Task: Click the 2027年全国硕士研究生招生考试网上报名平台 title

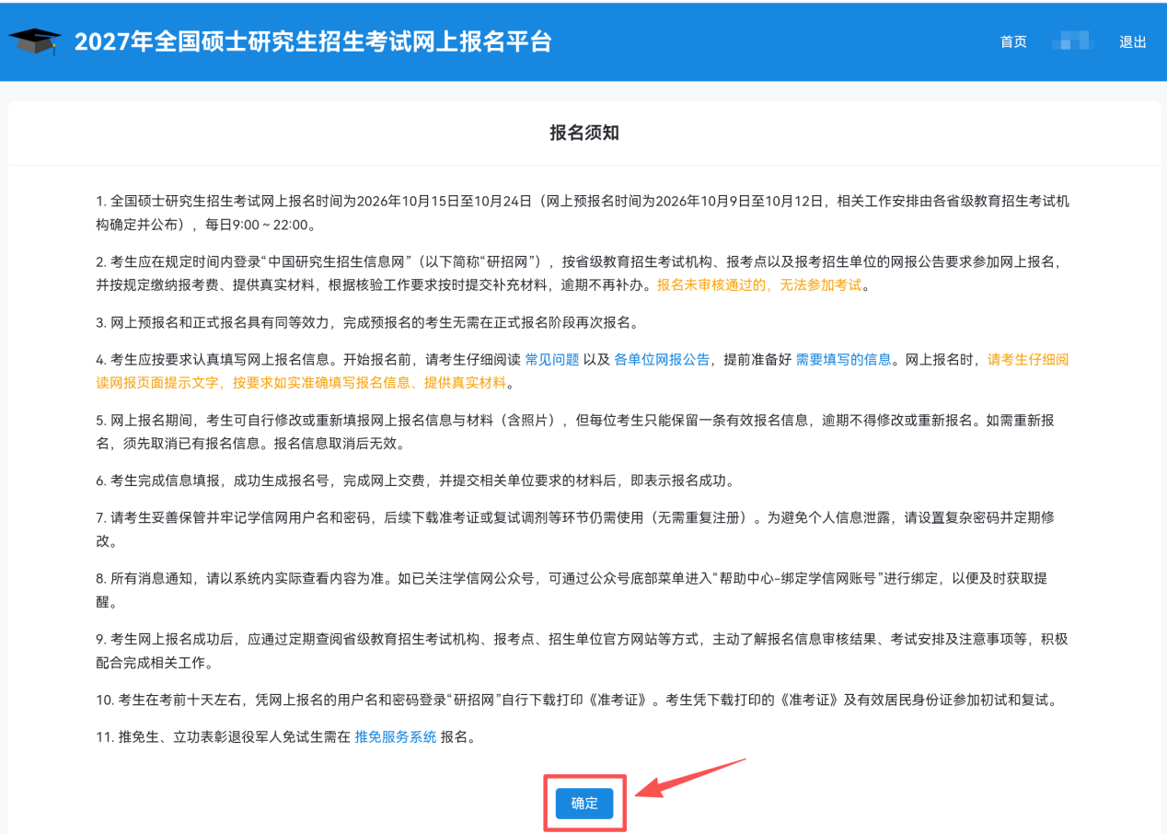Action: click(x=313, y=41)
